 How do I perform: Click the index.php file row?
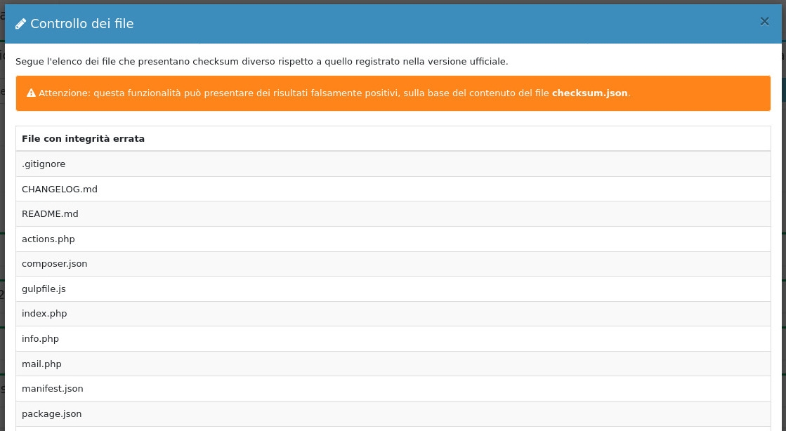coord(44,314)
